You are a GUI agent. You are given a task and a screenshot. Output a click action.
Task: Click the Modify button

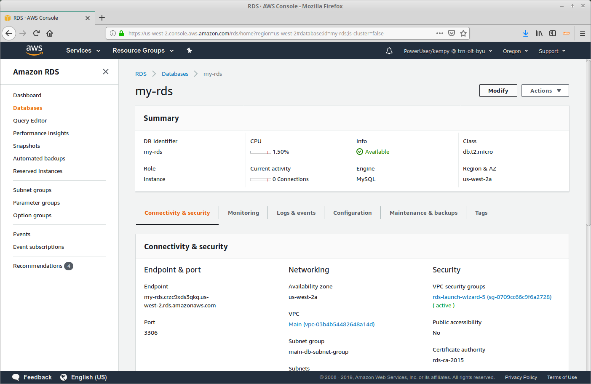[498, 91]
